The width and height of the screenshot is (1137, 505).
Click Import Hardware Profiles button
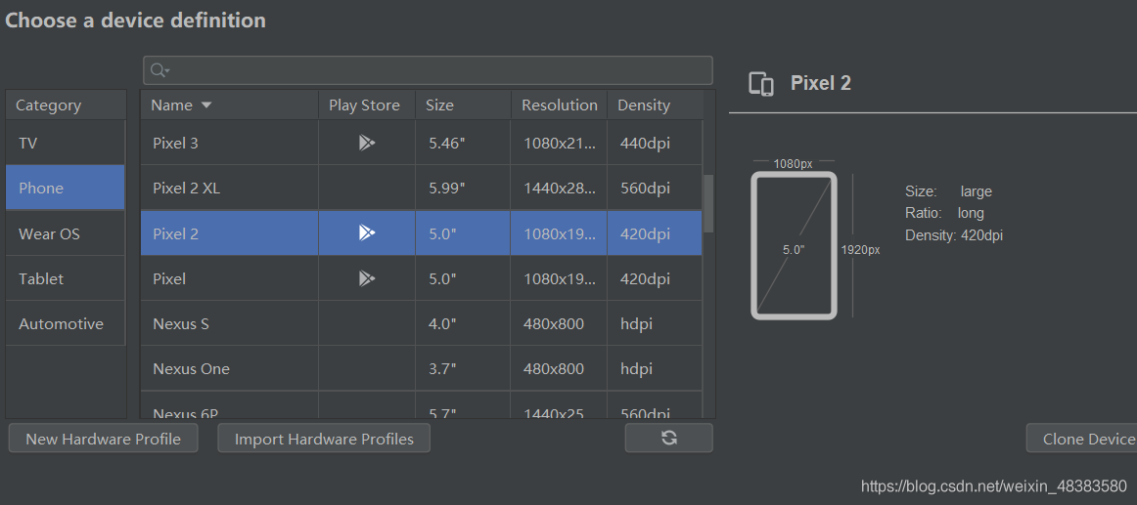pyautogui.click(x=324, y=439)
